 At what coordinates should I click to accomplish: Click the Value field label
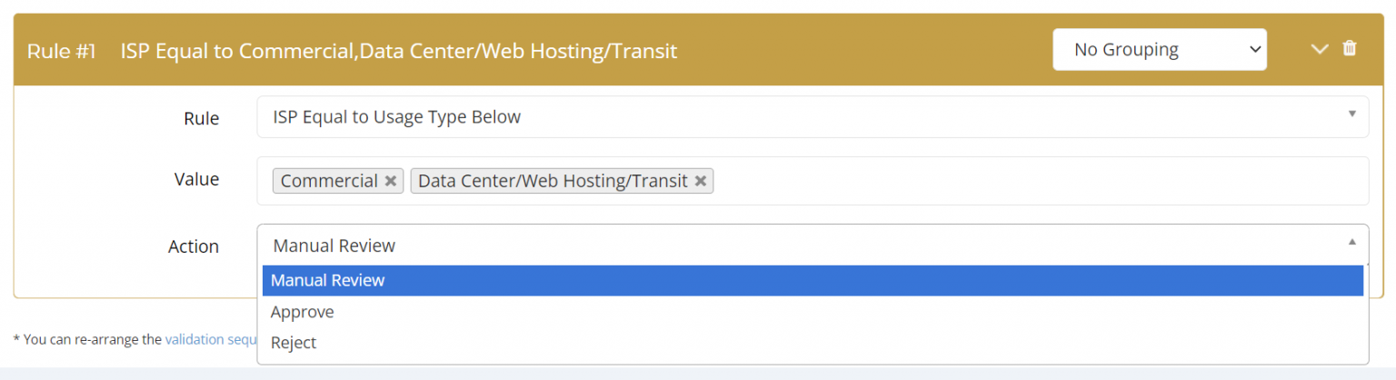pos(196,179)
